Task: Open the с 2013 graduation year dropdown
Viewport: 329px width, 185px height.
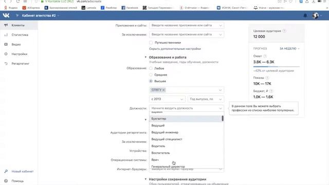Action: (x=167, y=99)
